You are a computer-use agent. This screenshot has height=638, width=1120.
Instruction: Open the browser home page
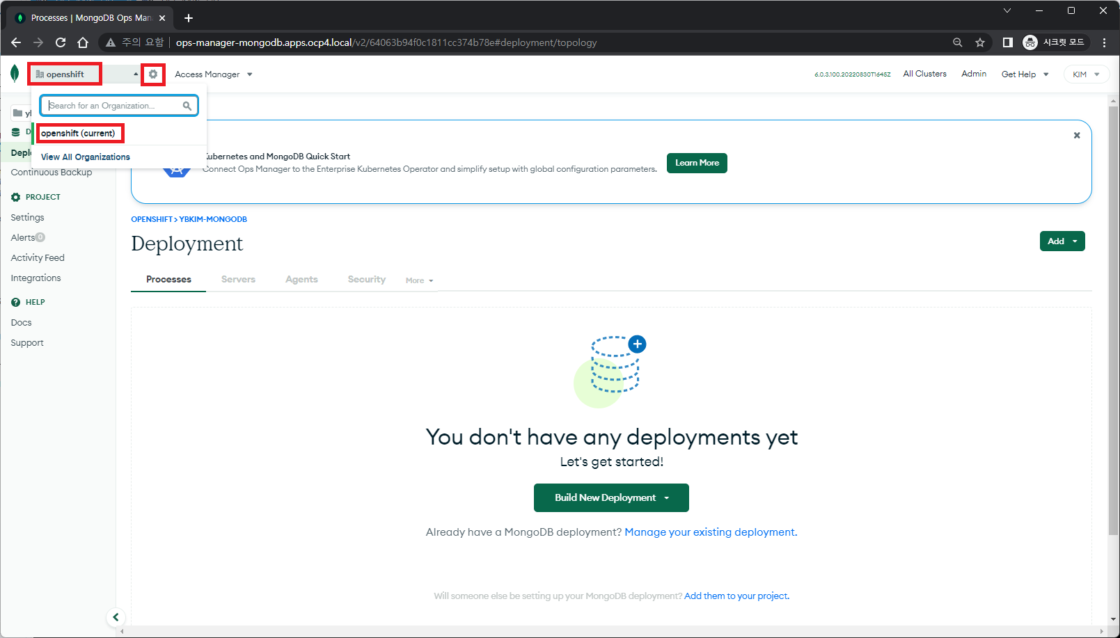coord(83,42)
